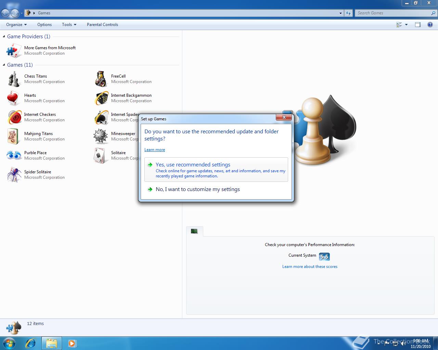
Task: Select the Solitaire cards icon
Action: pos(101,156)
